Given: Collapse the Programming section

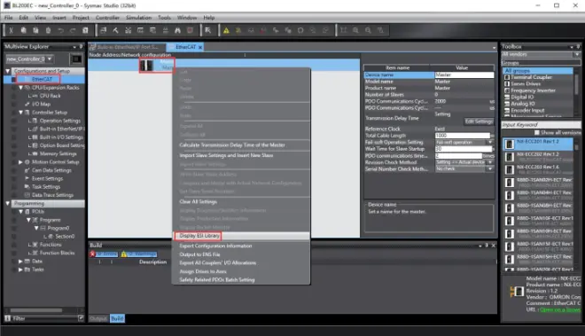Looking at the screenshot, I should [x=8, y=204].
